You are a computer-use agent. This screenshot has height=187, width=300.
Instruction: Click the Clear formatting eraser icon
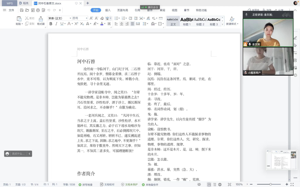click(102, 18)
